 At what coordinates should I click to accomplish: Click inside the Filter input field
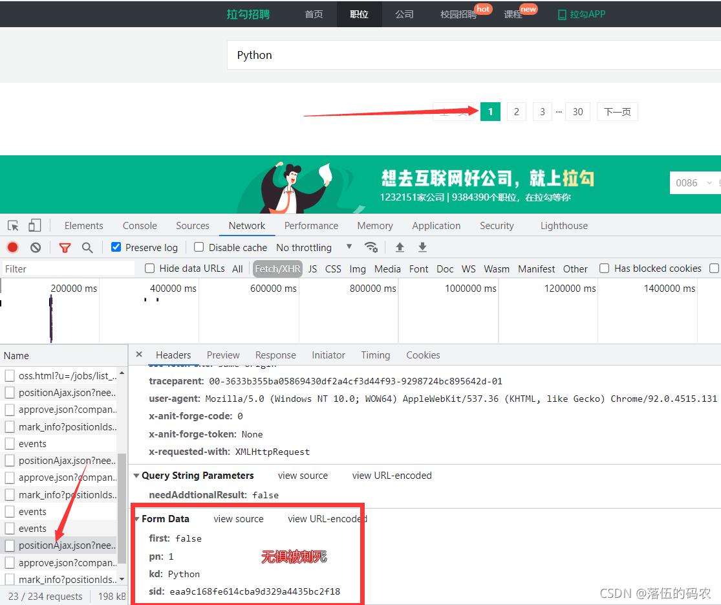tap(65, 268)
